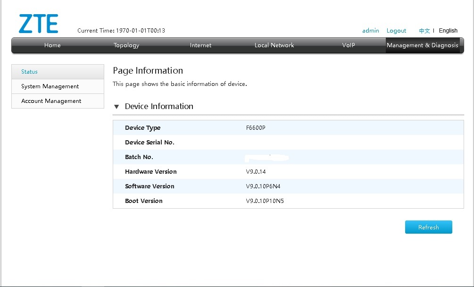
Task: Click the Hardware Version value V9.0.14
Action: click(256, 172)
